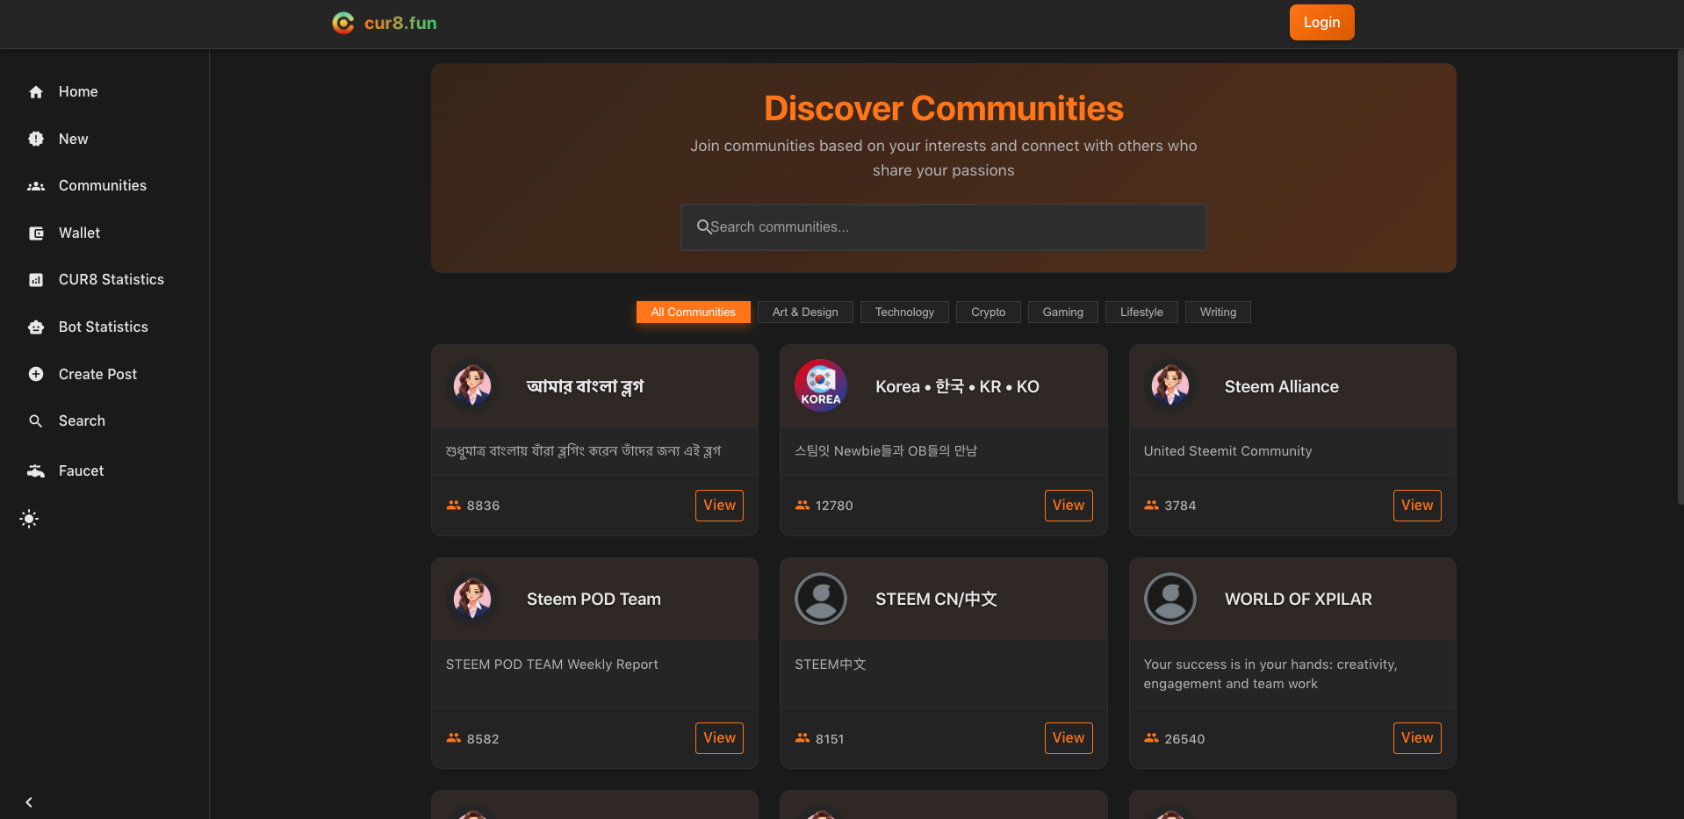Viewport: 1684px width, 819px height.
Task: Click the Home house icon in sidebar
Action: coord(36,92)
